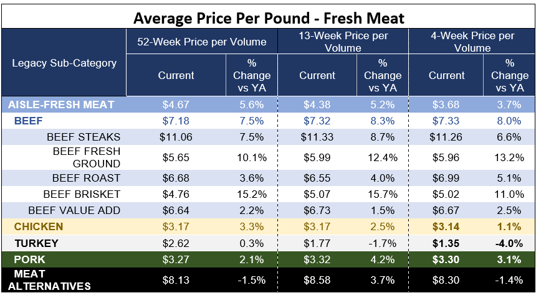Select the Legacy Sub-Category header cell
Viewport: 536px width, 293px height.
pos(64,63)
